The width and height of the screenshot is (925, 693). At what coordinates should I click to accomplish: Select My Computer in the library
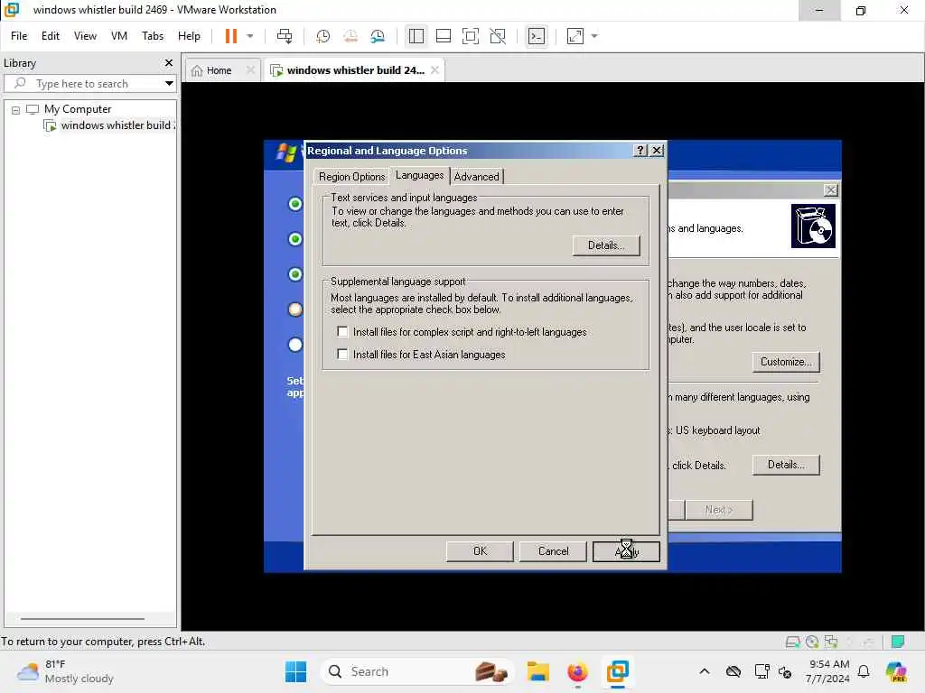78,109
